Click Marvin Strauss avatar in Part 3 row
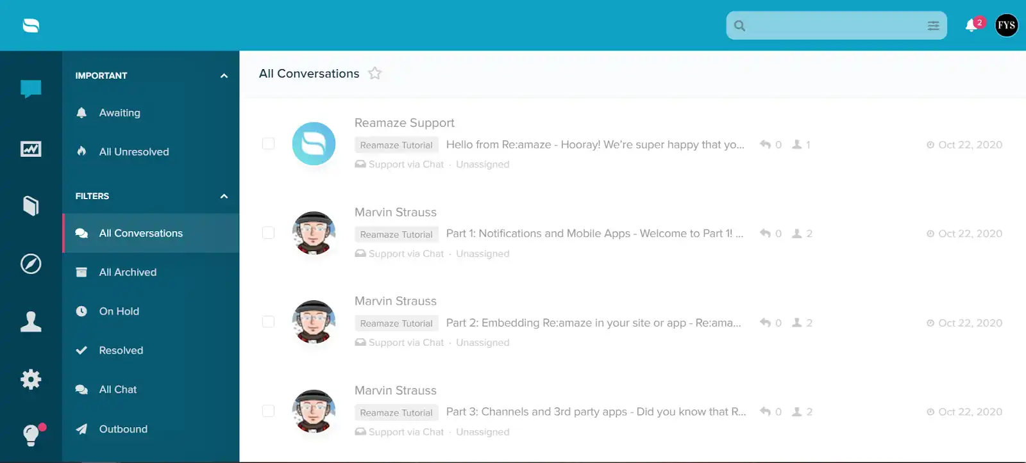 [x=314, y=411]
